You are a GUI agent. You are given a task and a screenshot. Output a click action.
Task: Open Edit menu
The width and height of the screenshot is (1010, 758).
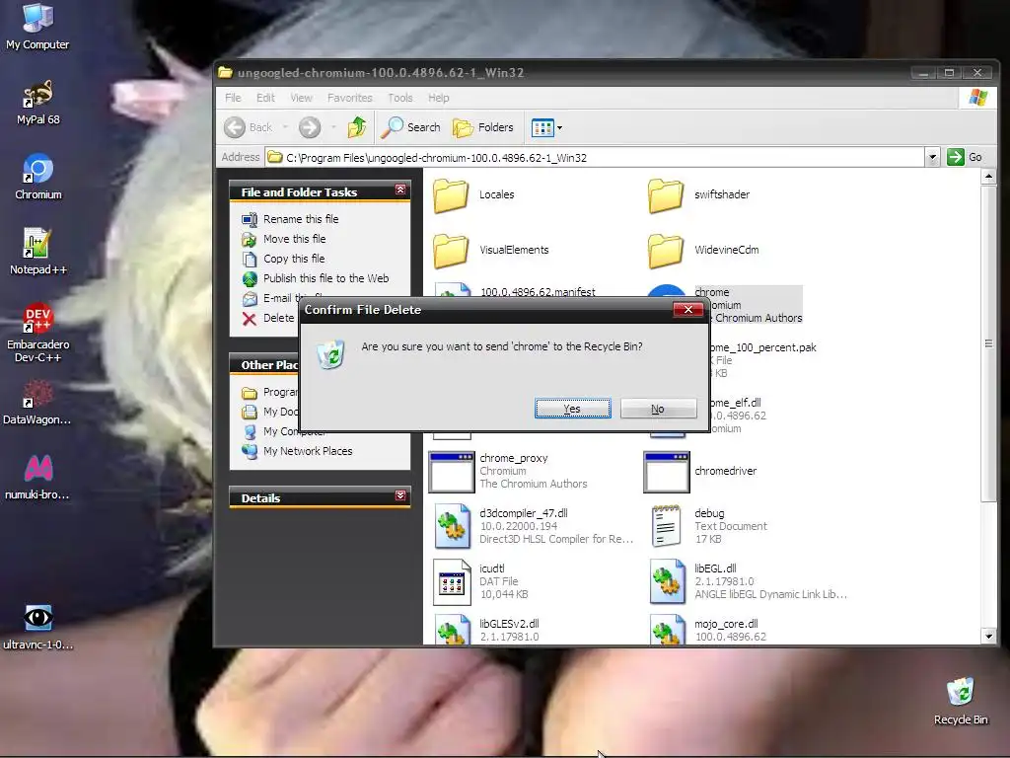(x=265, y=98)
